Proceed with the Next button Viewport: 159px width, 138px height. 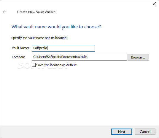click(122, 131)
